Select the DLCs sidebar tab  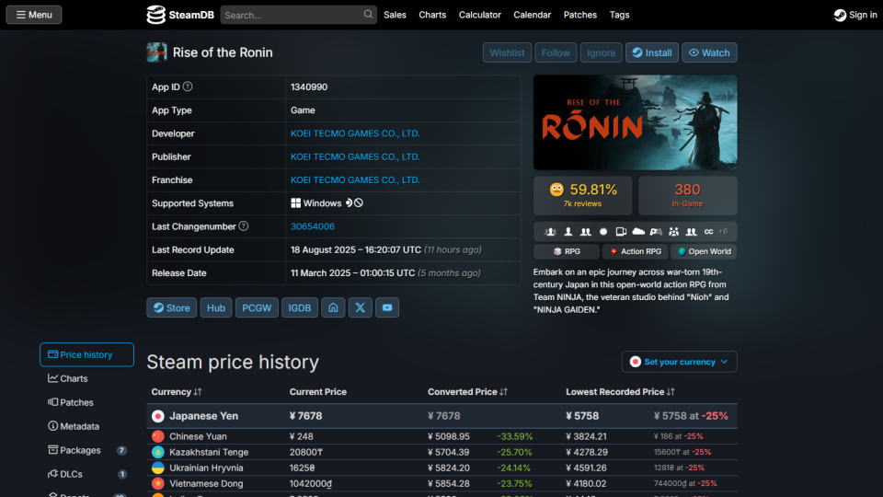point(86,475)
